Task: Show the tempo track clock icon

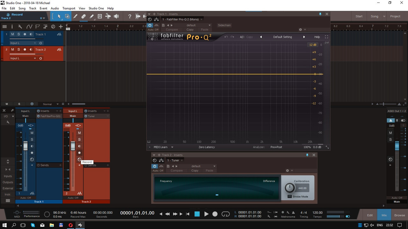Action: click(x=53, y=27)
